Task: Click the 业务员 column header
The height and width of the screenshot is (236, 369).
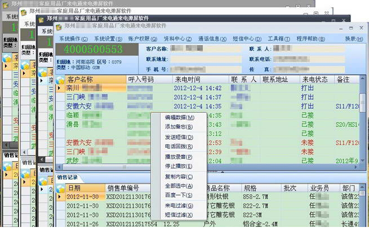Action: [323, 188]
